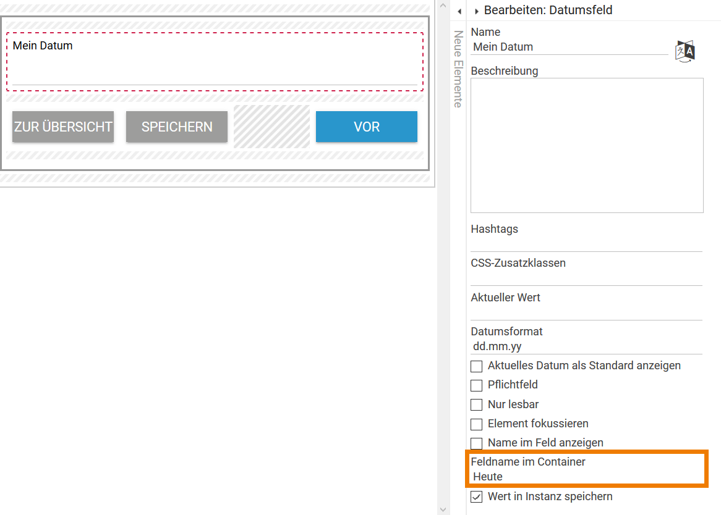Toggle the Nur lesbar checkbox

pyautogui.click(x=476, y=405)
